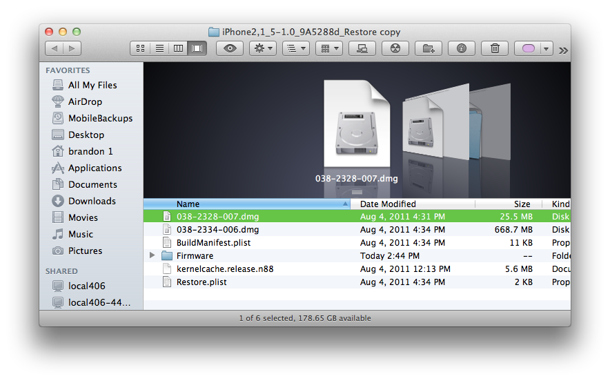Select Restore.plist file
Screen dimensions: 610x381
tap(357, 282)
